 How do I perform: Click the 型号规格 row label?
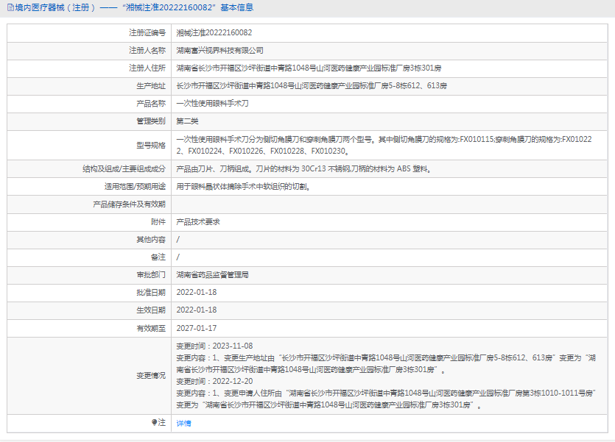pyautogui.click(x=151, y=145)
